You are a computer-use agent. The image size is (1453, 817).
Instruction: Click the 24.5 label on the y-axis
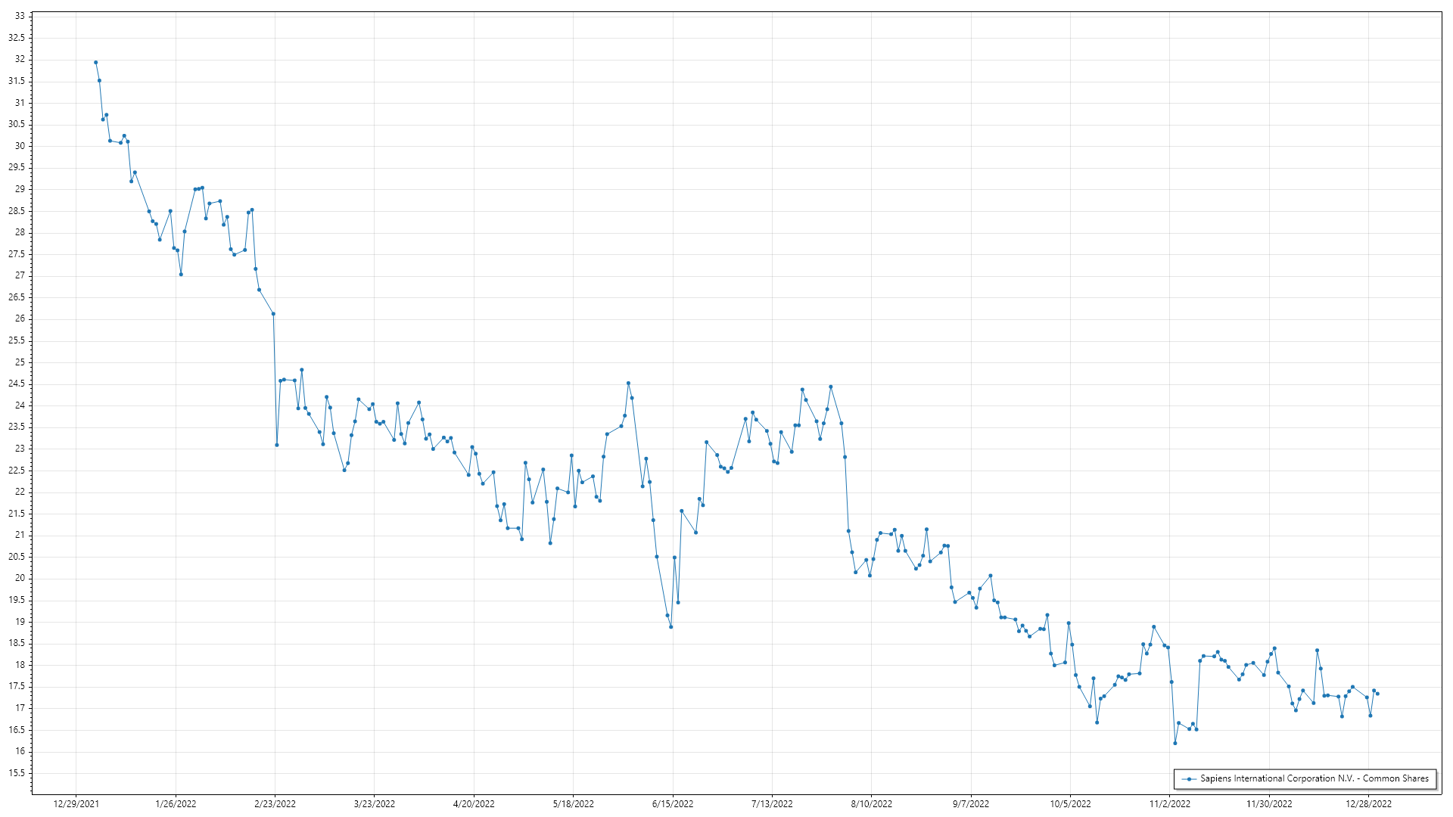point(17,384)
